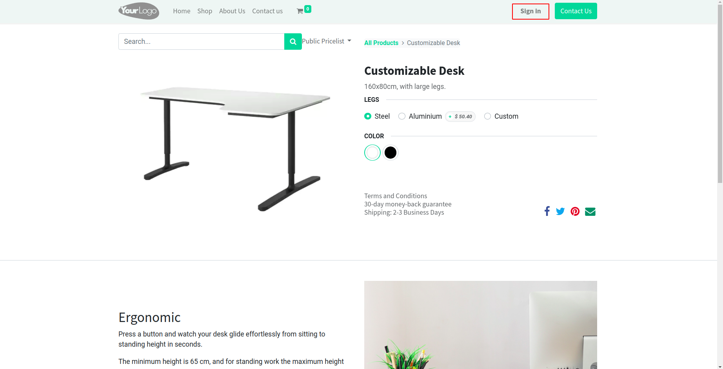Focus the product search field
The image size is (723, 369).
[x=201, y=42]
